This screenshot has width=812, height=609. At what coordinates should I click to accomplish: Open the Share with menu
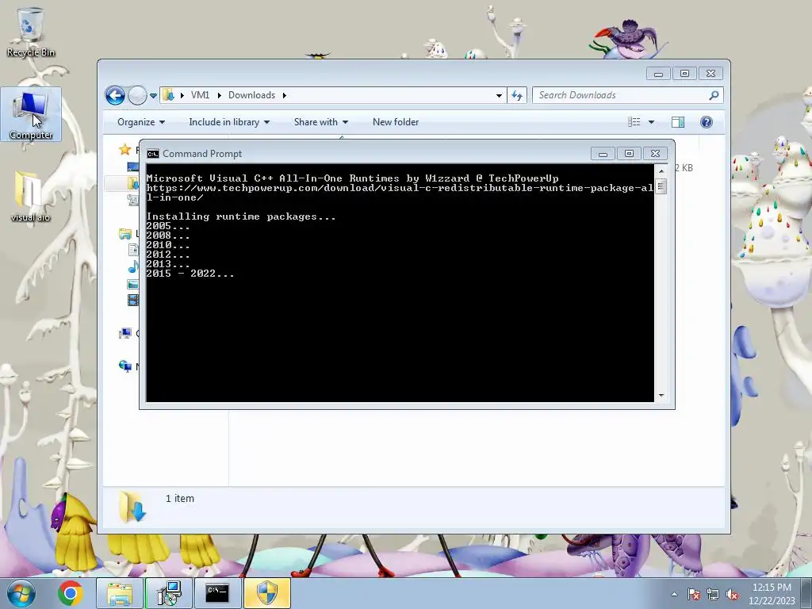(x=320, y=122)
